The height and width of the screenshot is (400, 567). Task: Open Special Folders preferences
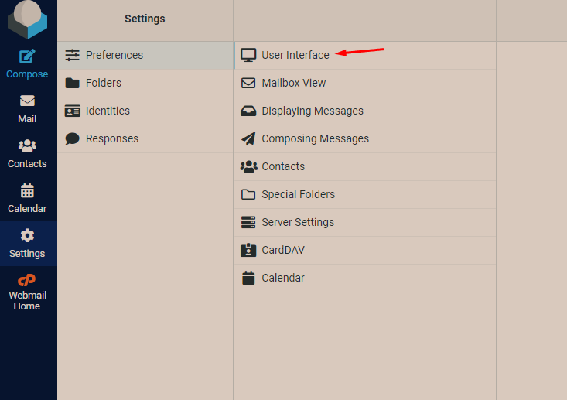(299, 194)
